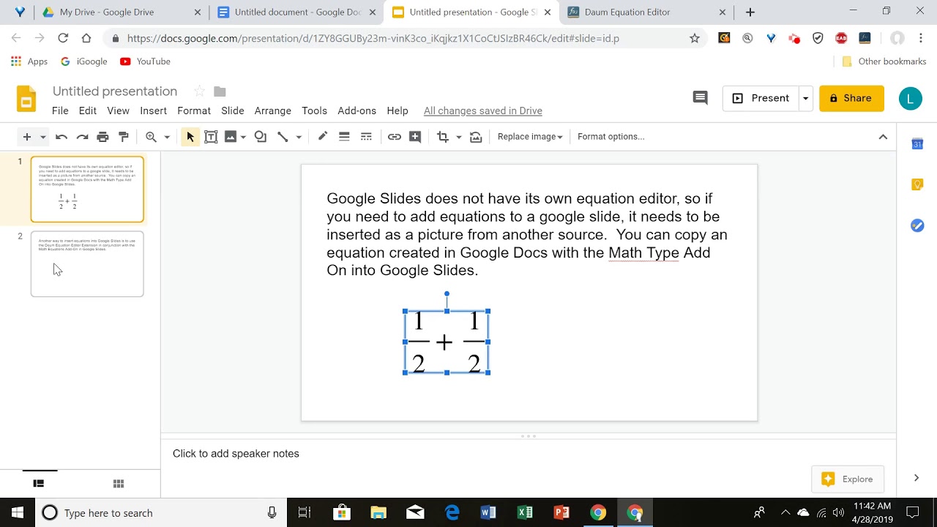The width and height of the screenshot is (937, 527).
Task: Open the Add-ons menu
Action: click(356, 111)
